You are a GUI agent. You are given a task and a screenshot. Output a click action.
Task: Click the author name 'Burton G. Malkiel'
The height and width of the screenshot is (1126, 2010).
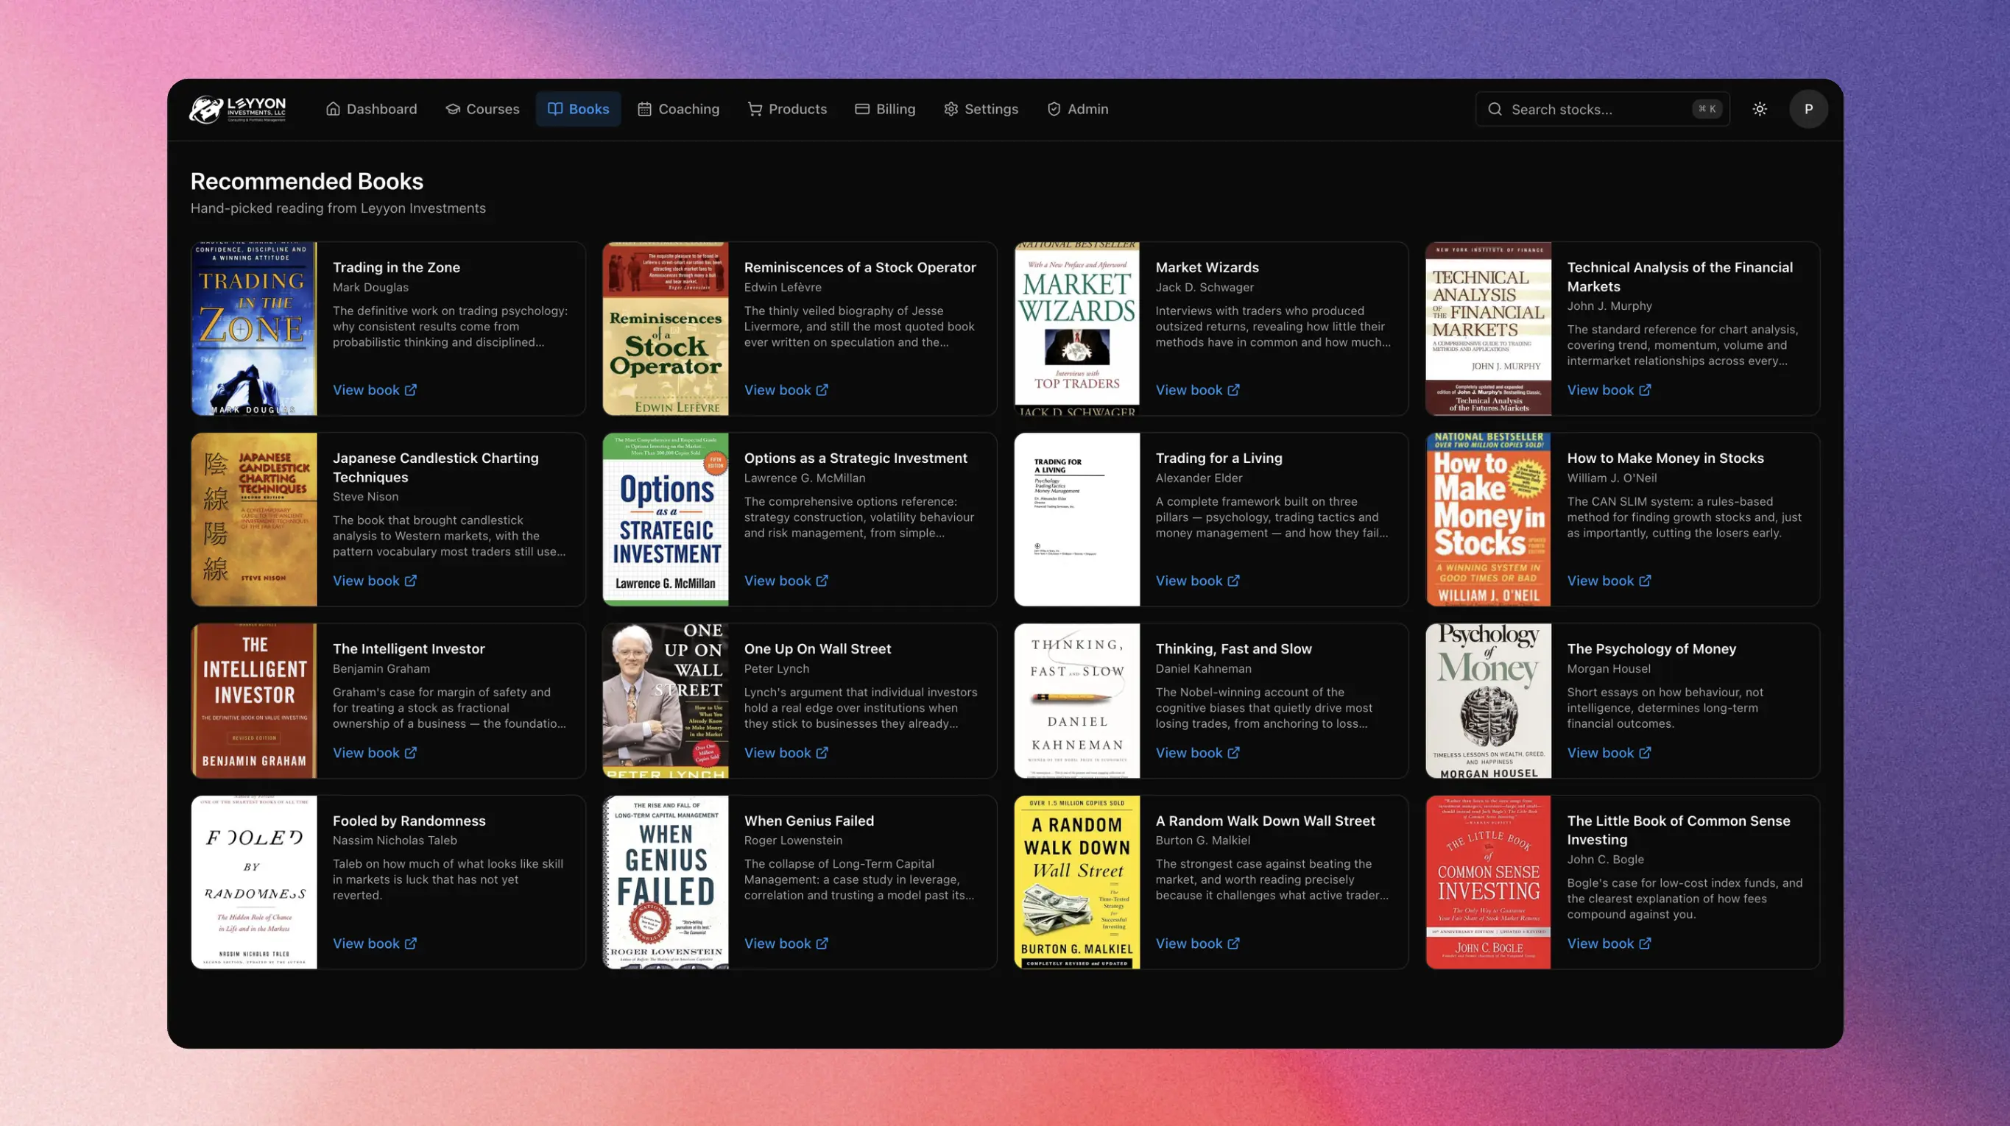point(1202,840)
